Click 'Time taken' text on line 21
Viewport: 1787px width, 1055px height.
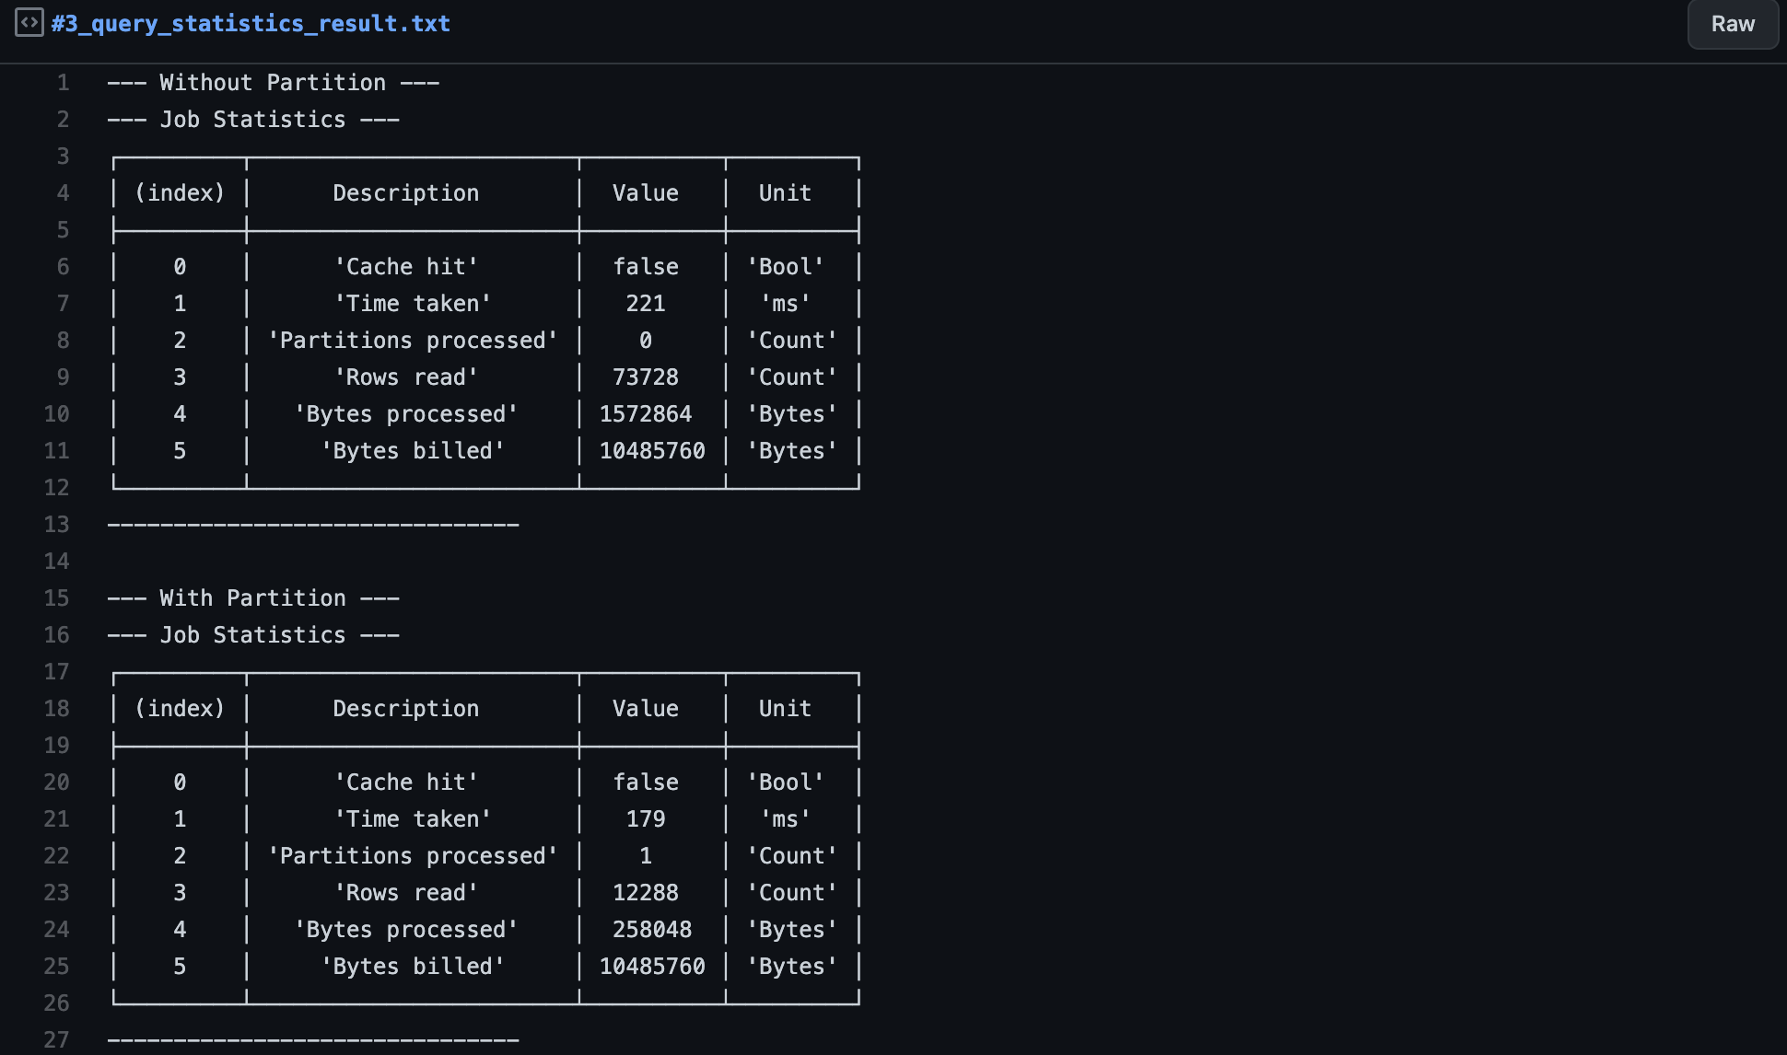point(413,819)
